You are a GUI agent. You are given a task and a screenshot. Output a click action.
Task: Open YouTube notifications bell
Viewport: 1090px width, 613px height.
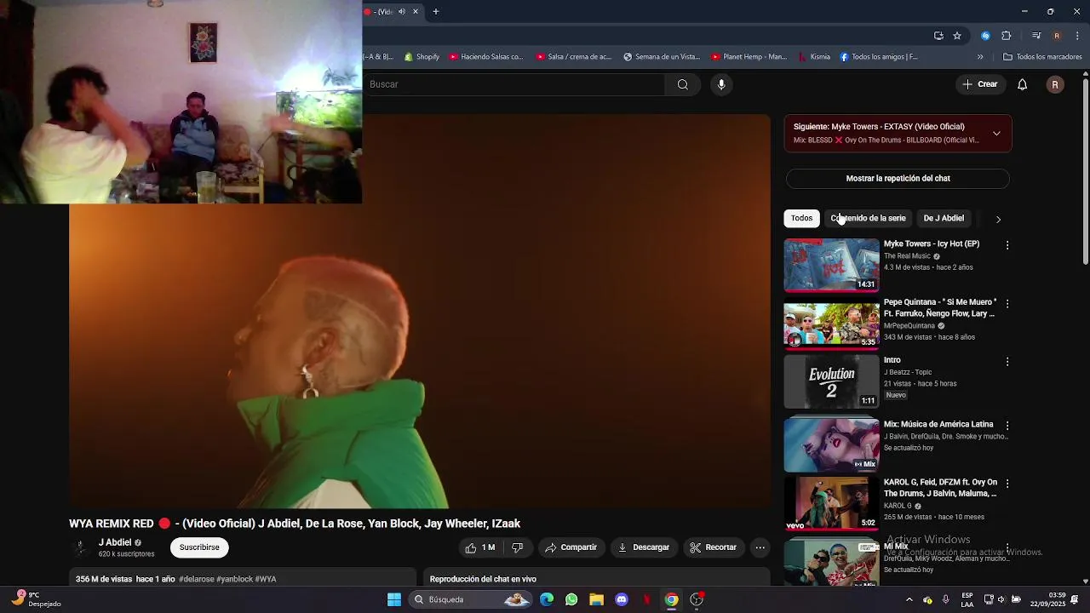(x=1022, y=84)
